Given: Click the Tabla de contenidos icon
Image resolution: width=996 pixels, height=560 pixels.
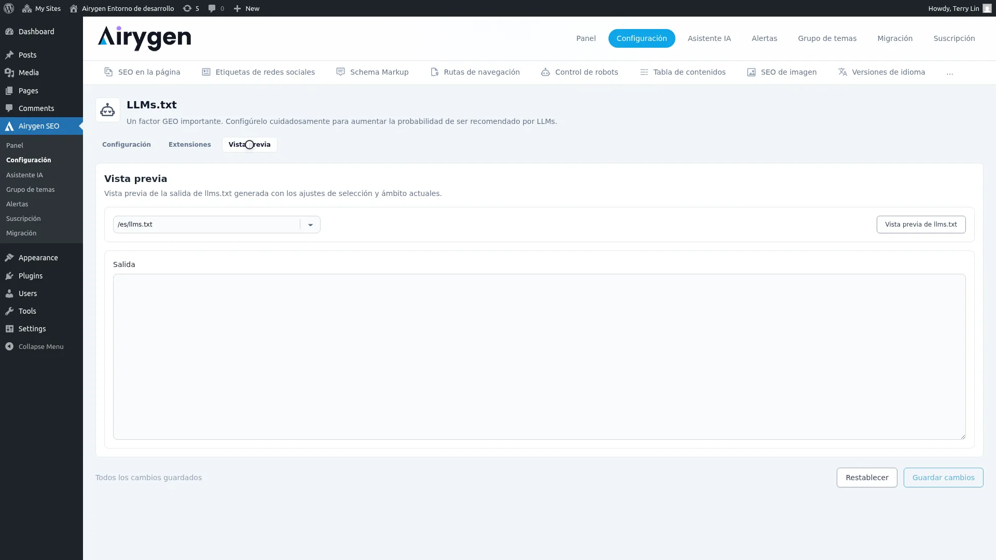Looking at the screenshot, I should coord(644,72).
